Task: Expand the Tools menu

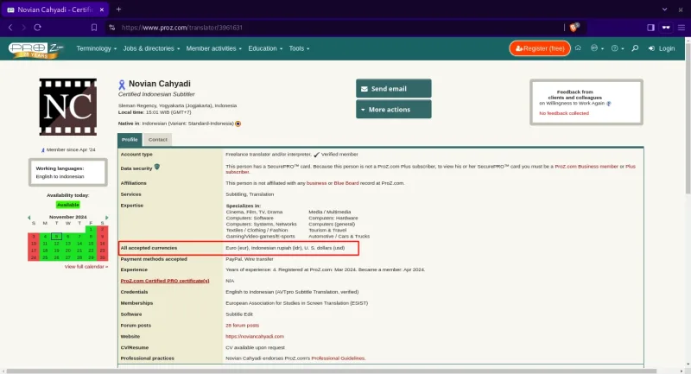Action: click(x=299, y=48)
